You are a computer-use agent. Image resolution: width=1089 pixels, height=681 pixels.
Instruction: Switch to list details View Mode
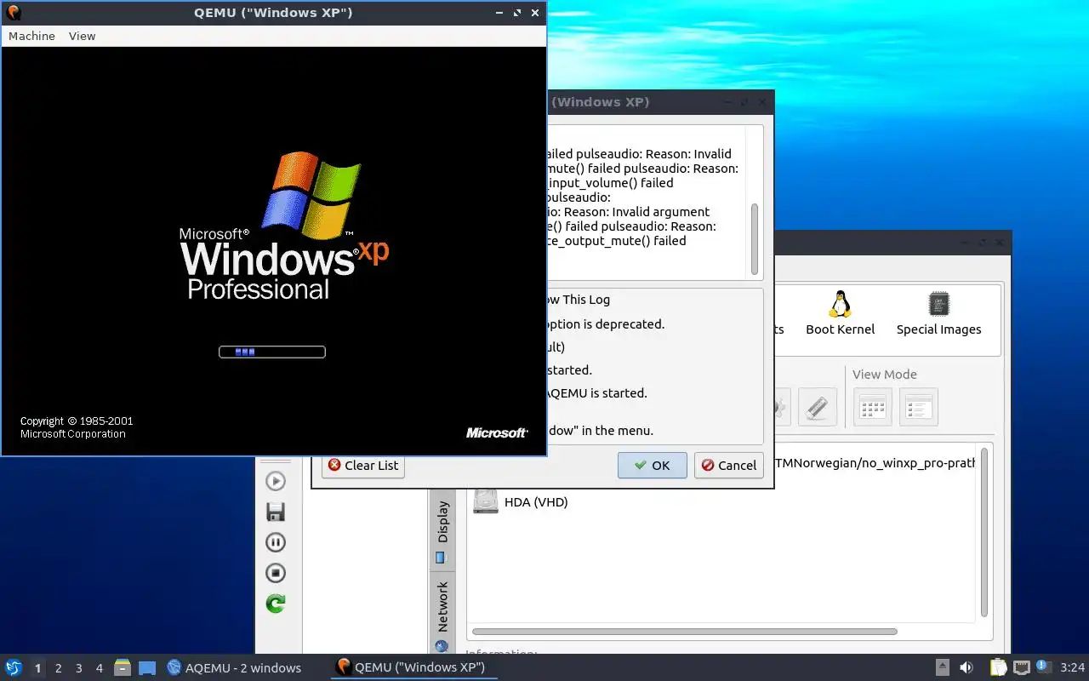[919, 407]
